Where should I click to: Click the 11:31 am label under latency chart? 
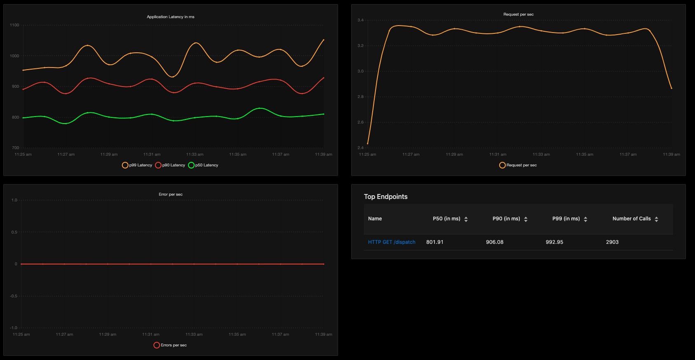pyautogui.click(x=152, y=154)
